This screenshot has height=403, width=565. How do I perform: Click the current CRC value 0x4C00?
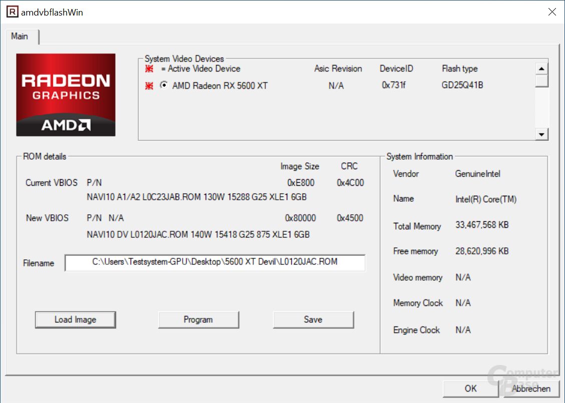(x=350, y=183)
